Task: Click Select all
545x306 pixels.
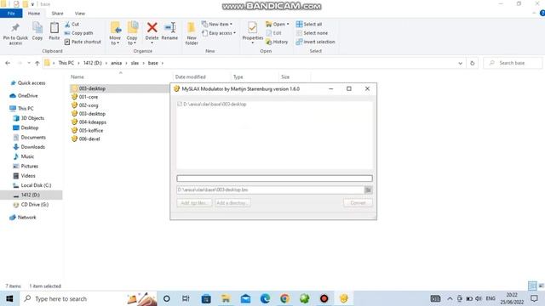Action: tap(309, 25)
